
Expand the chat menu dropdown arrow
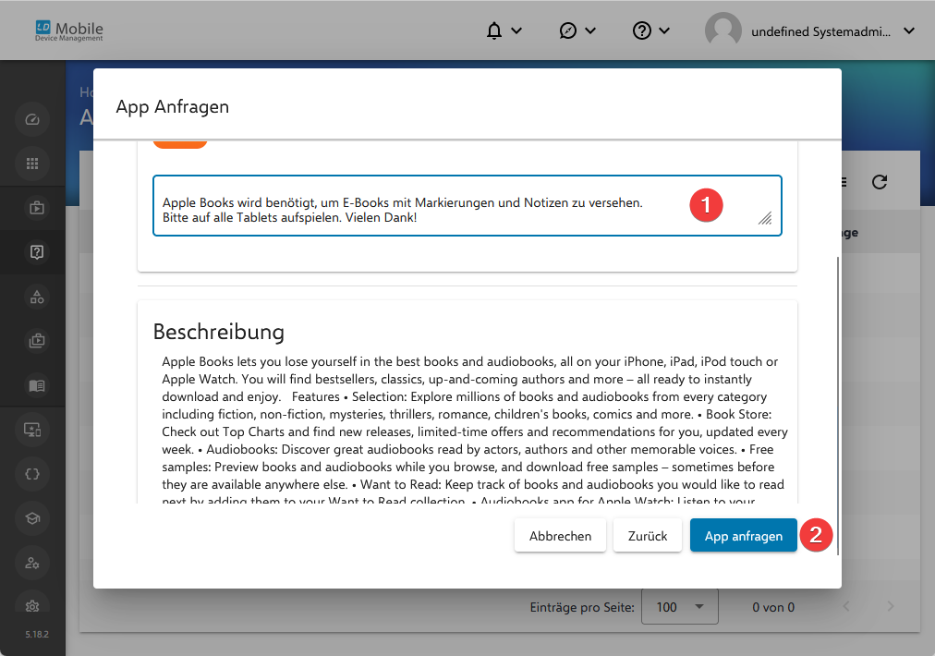[x=590, y=30]
